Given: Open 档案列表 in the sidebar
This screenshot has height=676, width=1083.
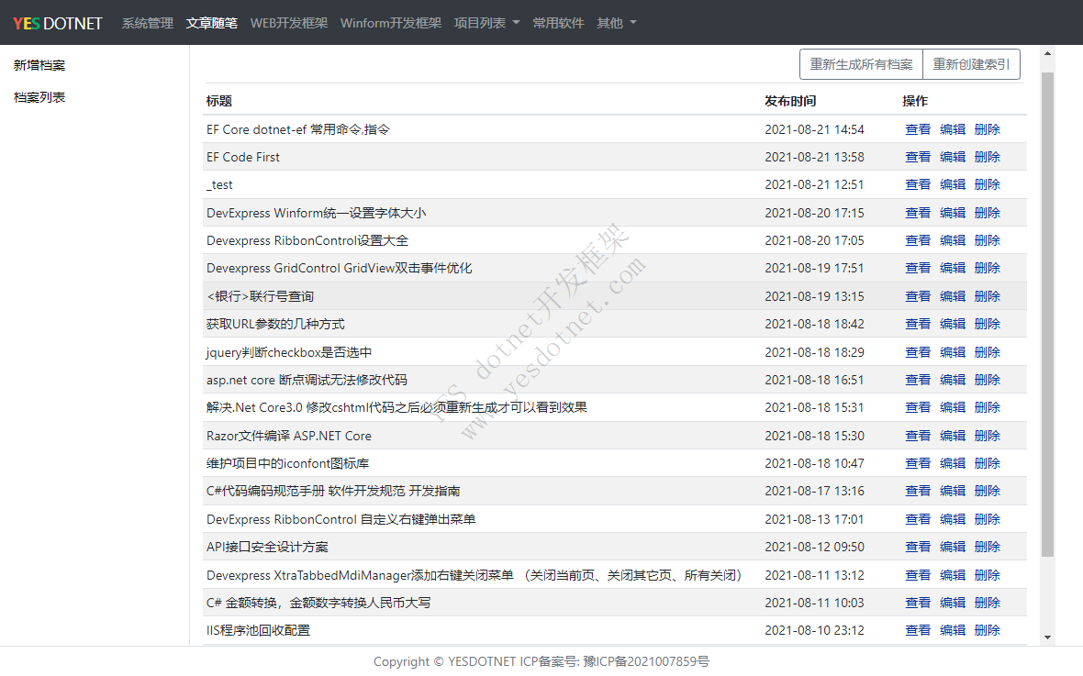Looking at the screenshot, I should (x=39, y=97).
